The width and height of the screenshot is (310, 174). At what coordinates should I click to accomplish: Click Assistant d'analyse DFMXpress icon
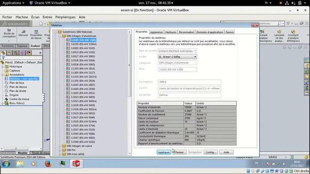293,36
